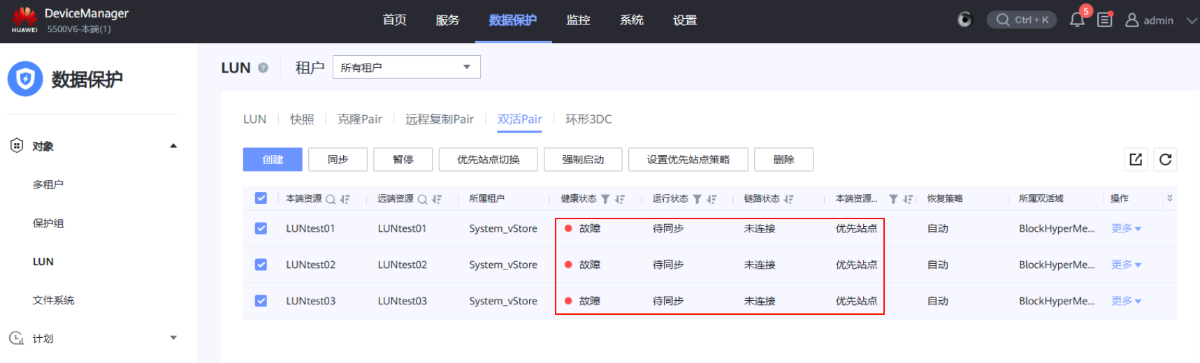Click the help icon next to LUN title
The image size is (1200, 363).
pos(263,68)
